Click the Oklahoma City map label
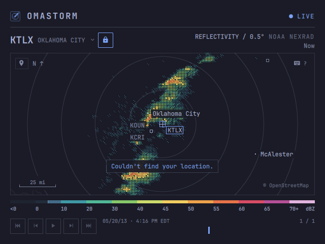Image resolution: width=325 pixels, height=244 pixels. tap(176, 114)
